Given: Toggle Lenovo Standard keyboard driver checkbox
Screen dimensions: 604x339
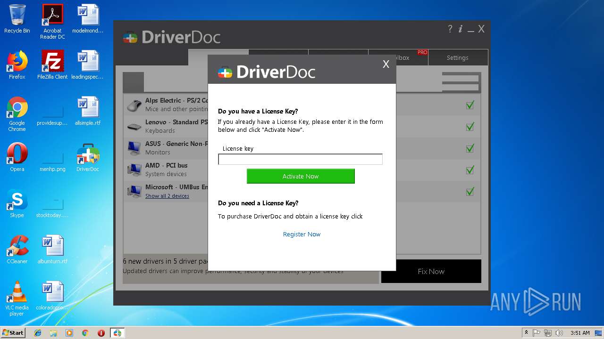Looking at the screenshot, I should [x=470, y=127].
